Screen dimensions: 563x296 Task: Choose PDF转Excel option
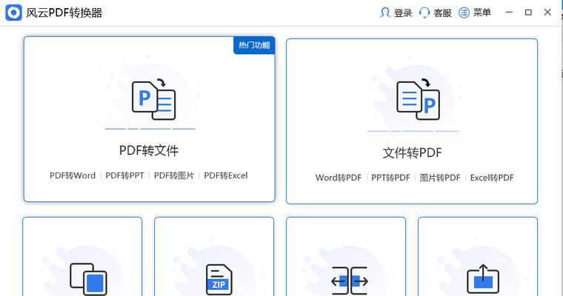(x=226, y=175)
